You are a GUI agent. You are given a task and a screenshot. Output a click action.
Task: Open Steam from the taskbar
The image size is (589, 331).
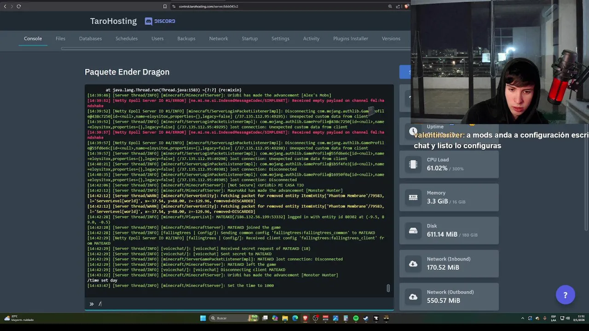366,318
